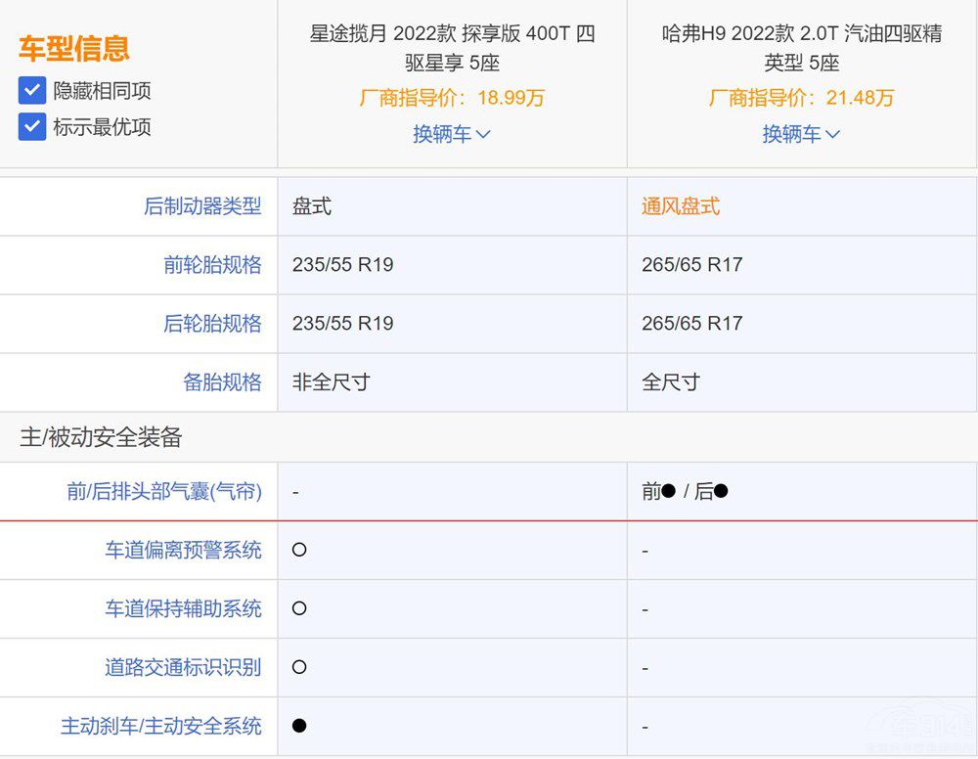Click the 车道偏离预警系统 label

click(183, 551)
